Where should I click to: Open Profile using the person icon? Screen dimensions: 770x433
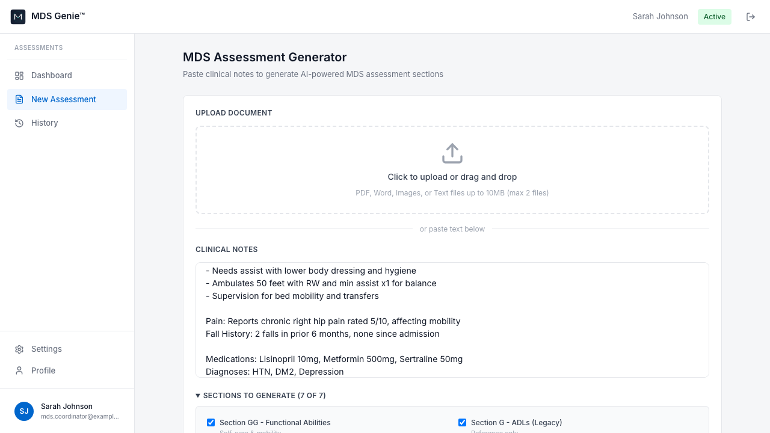point(18,370)
